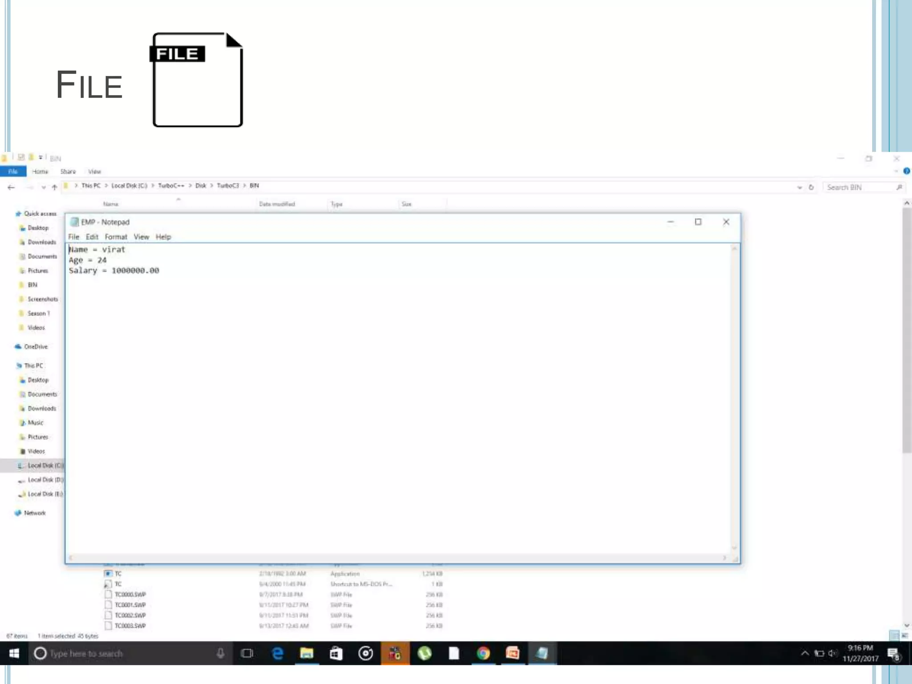This screenshot has width=912, height=684.
Task: Open File Explorer taskbar icon
Action: point(306,653)
